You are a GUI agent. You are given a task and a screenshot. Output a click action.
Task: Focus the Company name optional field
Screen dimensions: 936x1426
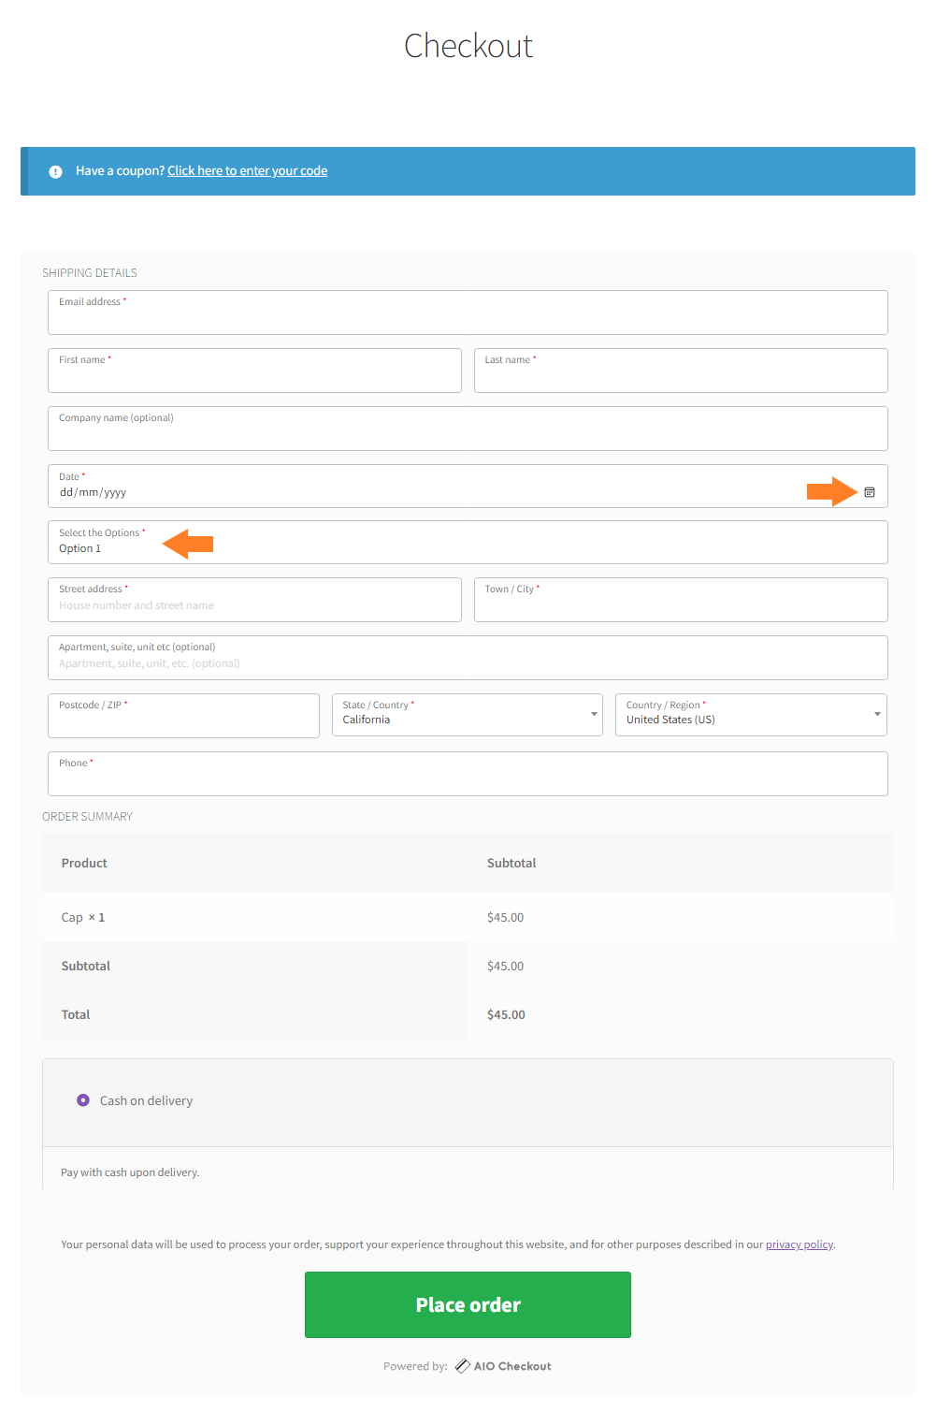[468, 429]
